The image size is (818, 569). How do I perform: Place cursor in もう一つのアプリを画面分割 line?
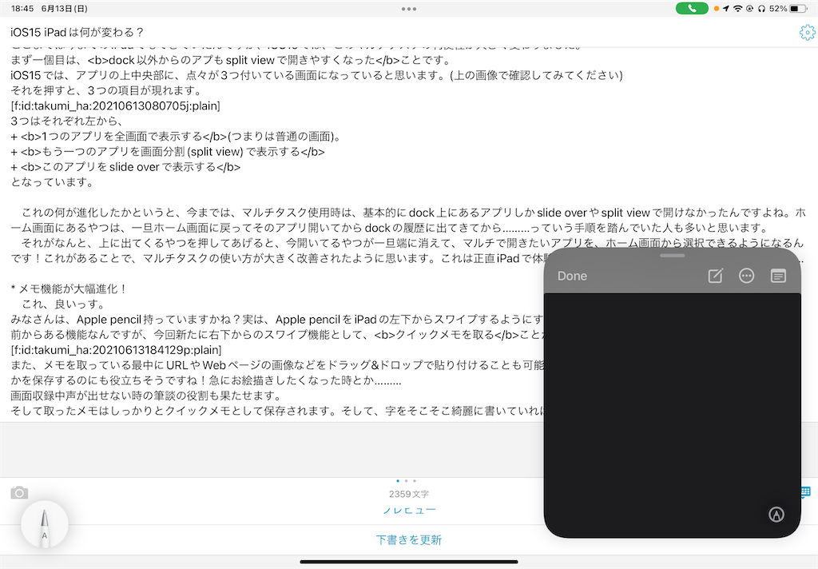pyautogui.click(x=168, y=152)
